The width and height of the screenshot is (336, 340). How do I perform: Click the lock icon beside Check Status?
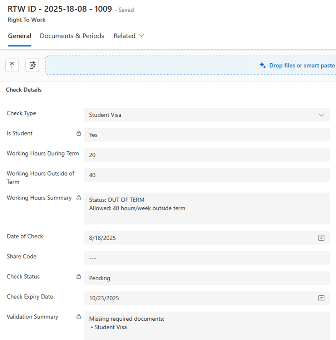click(79, 277)
